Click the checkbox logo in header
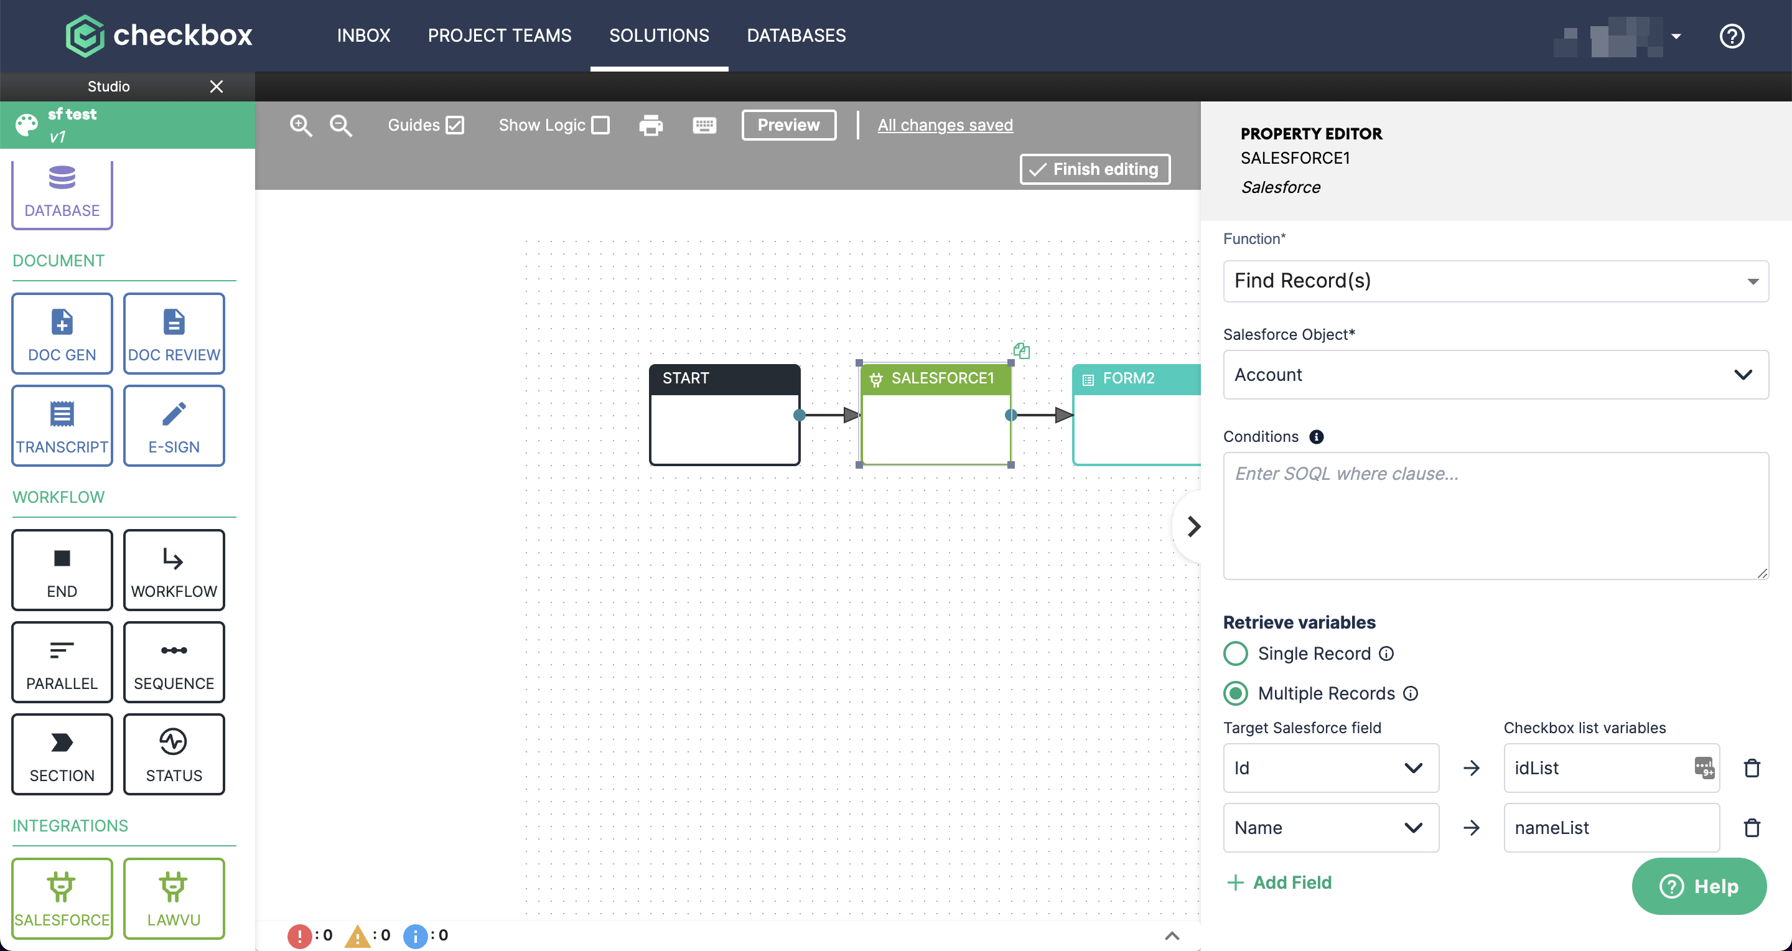This screenshot has width=1792, height=951. pyautogui.click(x=159, y=35)
